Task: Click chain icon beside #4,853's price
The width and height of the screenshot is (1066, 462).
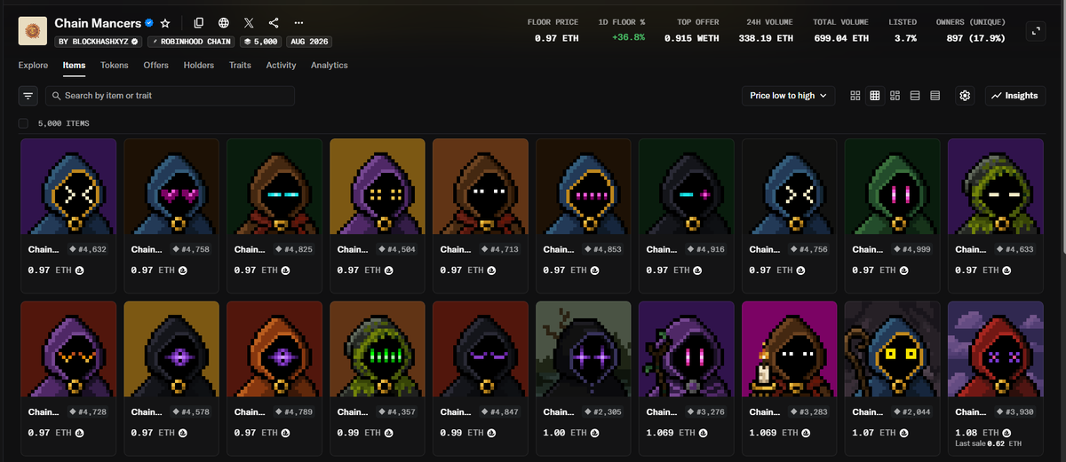Action: (x=594, y=270)
